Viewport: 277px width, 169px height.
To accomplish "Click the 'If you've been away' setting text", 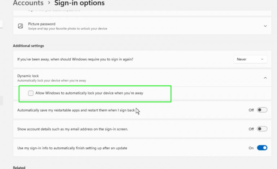I will [x=78, y=59].
